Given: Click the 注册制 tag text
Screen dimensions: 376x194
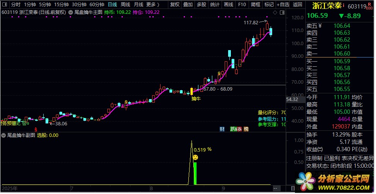Looking at the screenshot, I should pyautogui.click(x=314, y=158).
